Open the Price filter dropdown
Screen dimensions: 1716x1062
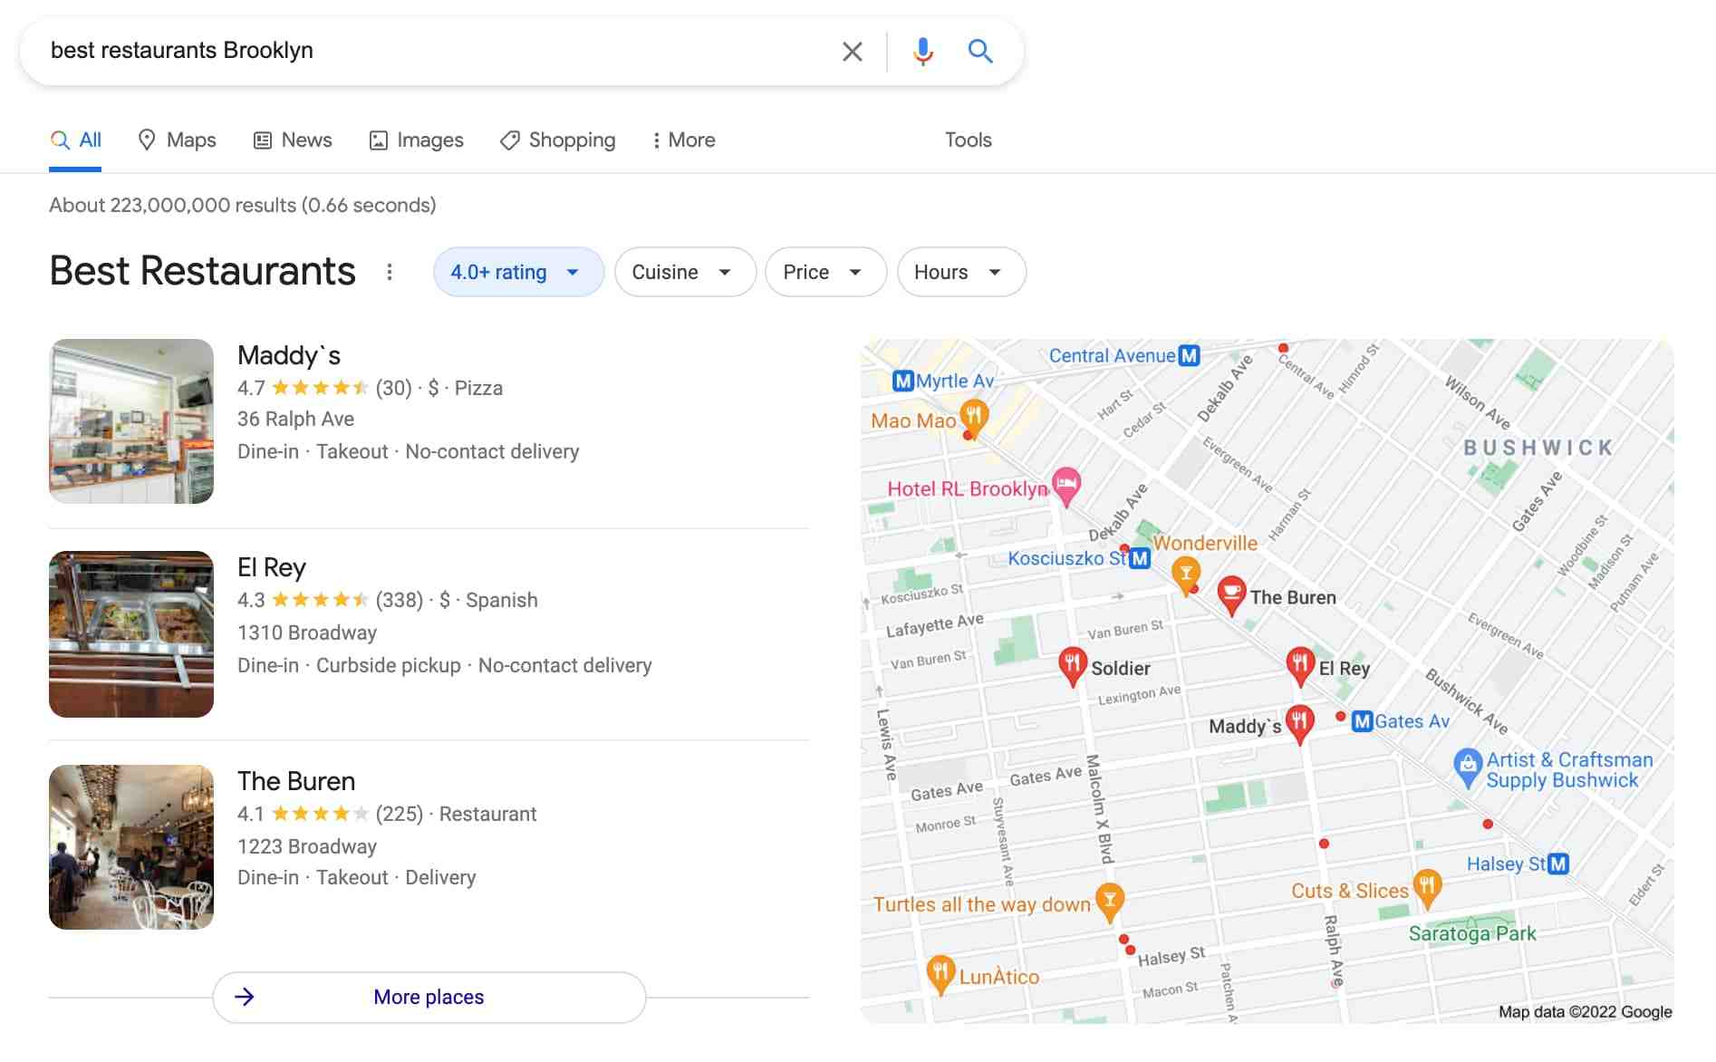tap(824, 271)
